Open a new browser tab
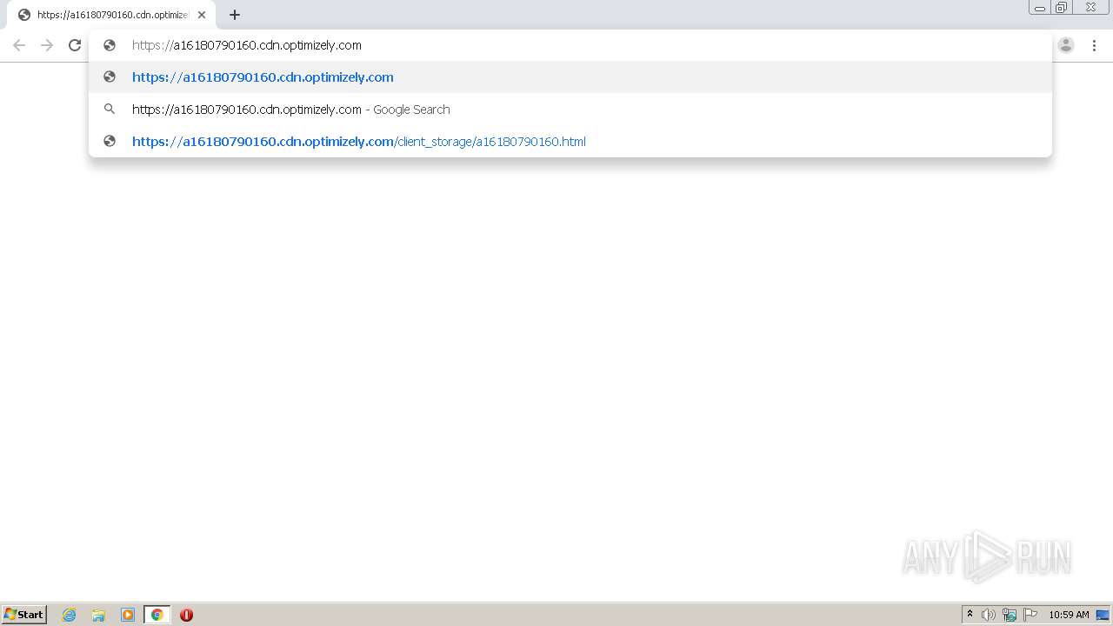 pyautogui.click(x=235, y=15)
